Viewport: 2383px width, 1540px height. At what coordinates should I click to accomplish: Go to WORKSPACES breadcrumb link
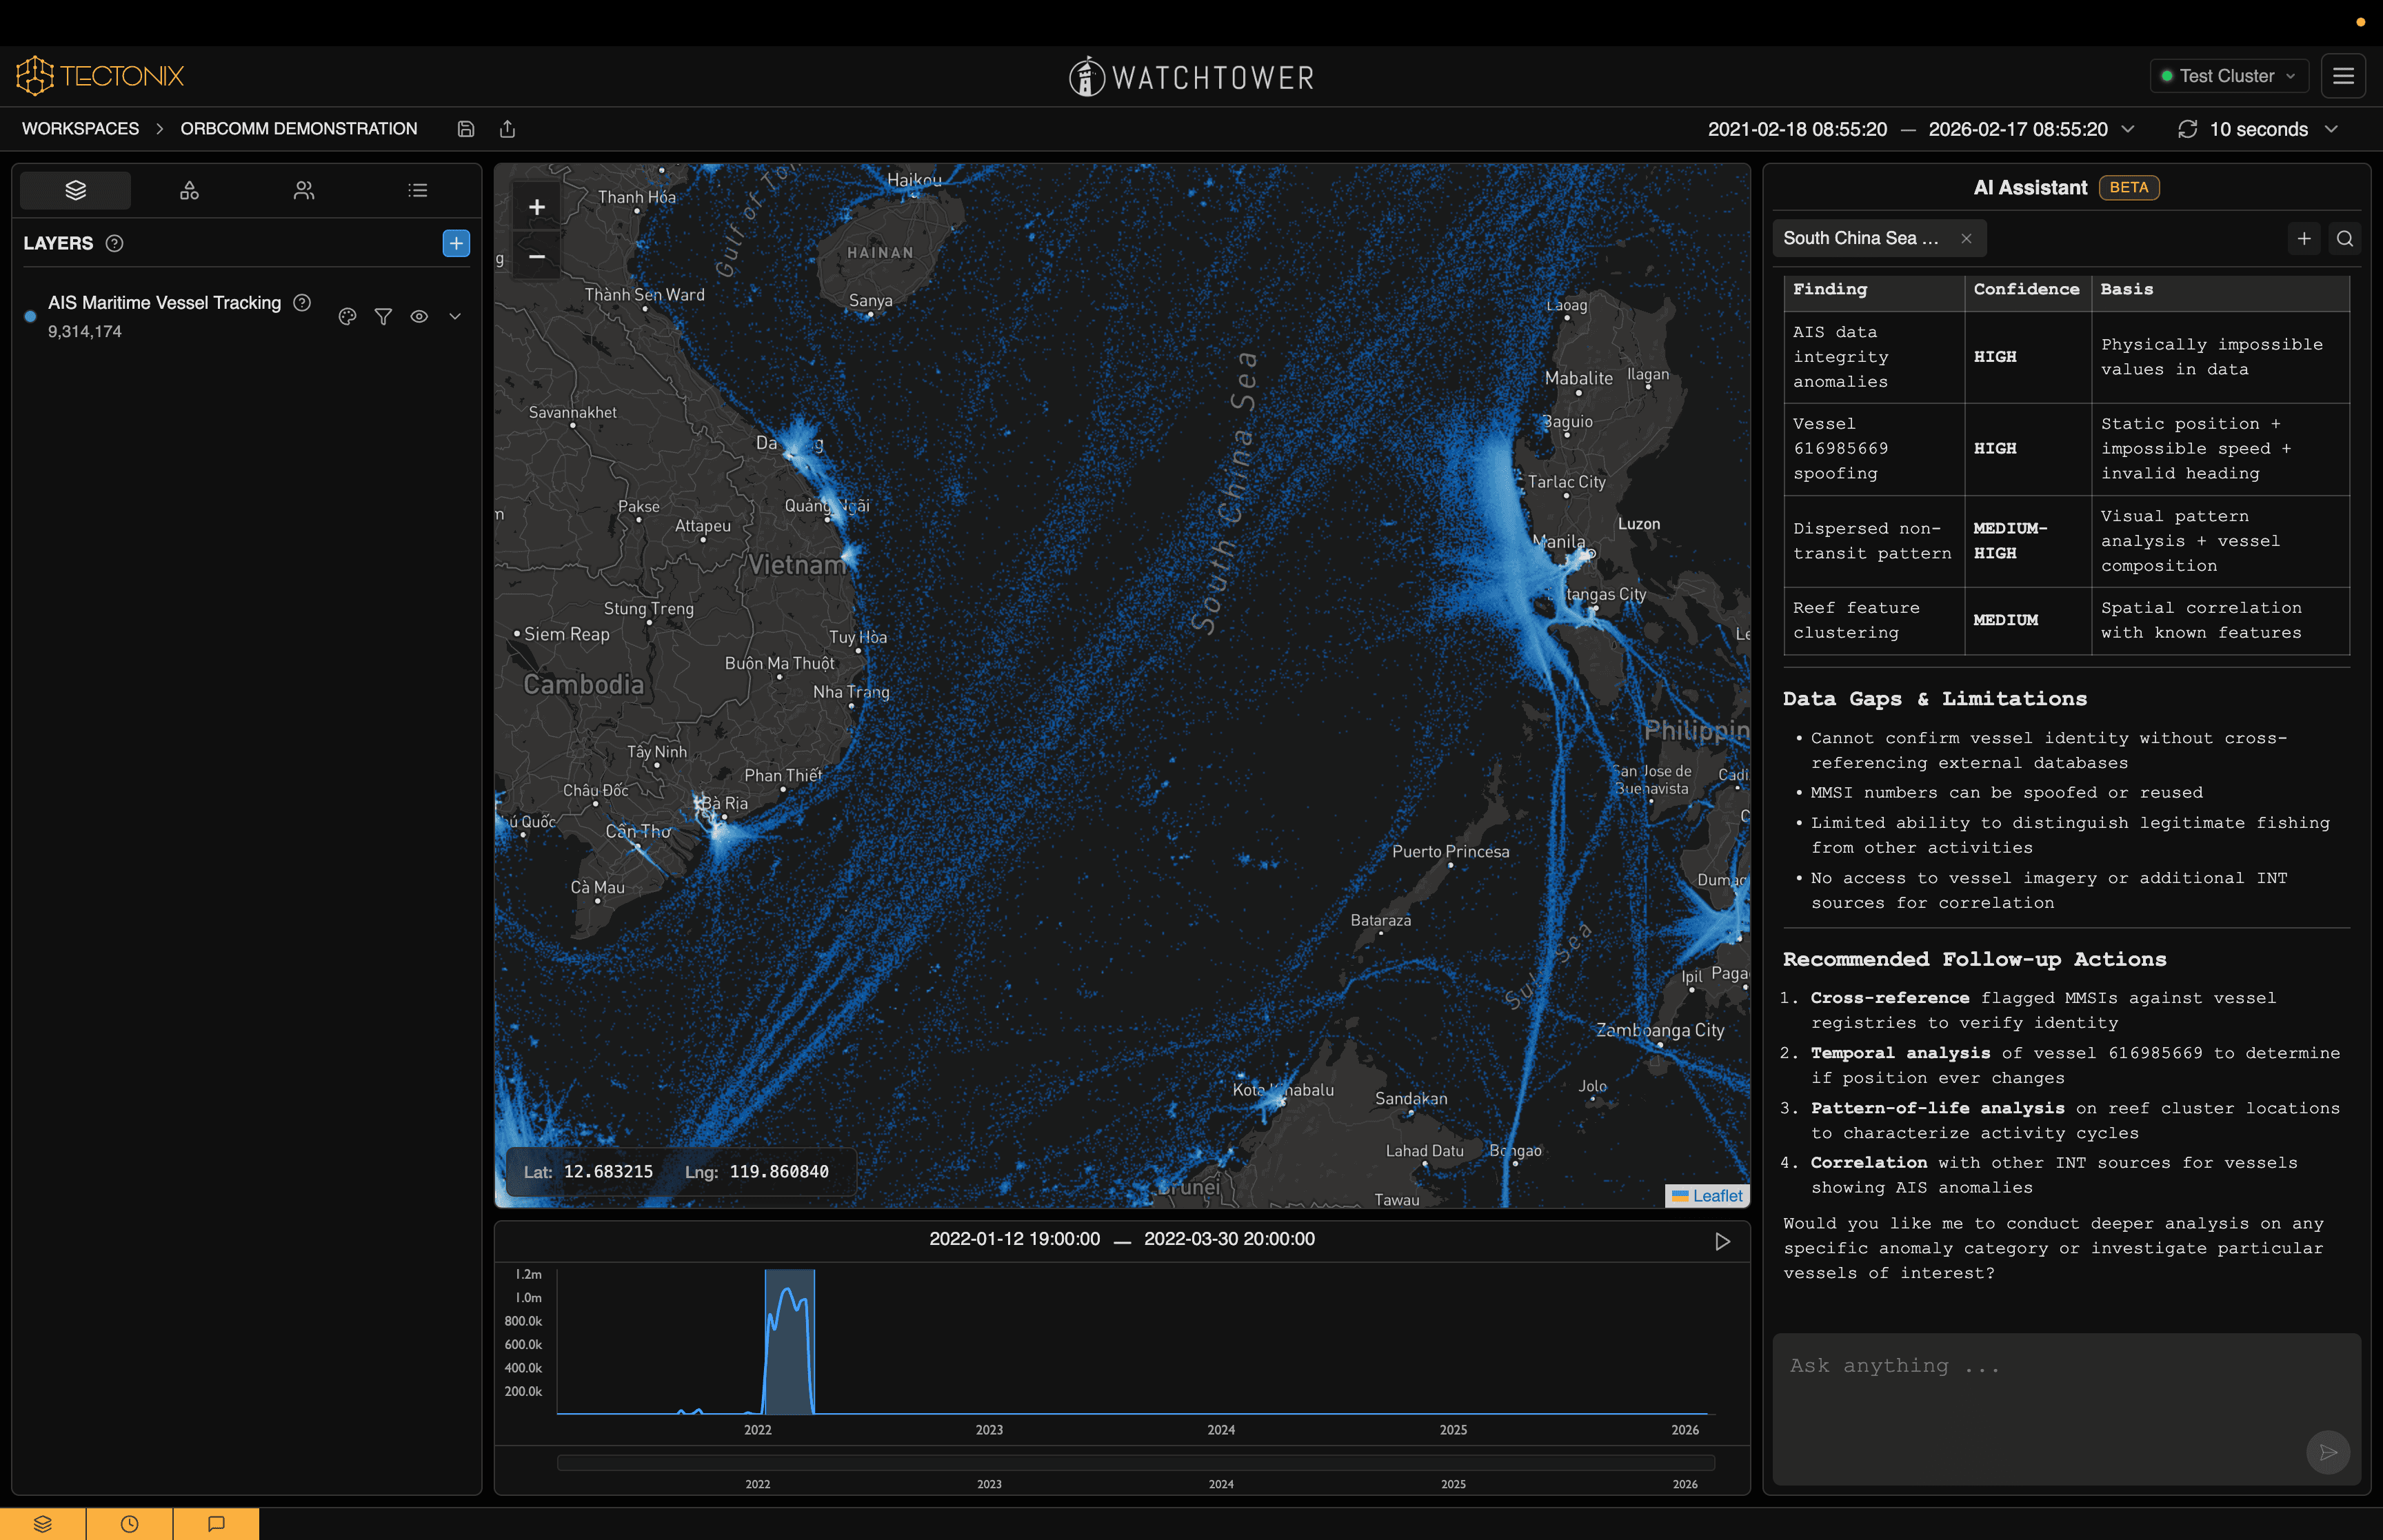[x=80, y=129]
